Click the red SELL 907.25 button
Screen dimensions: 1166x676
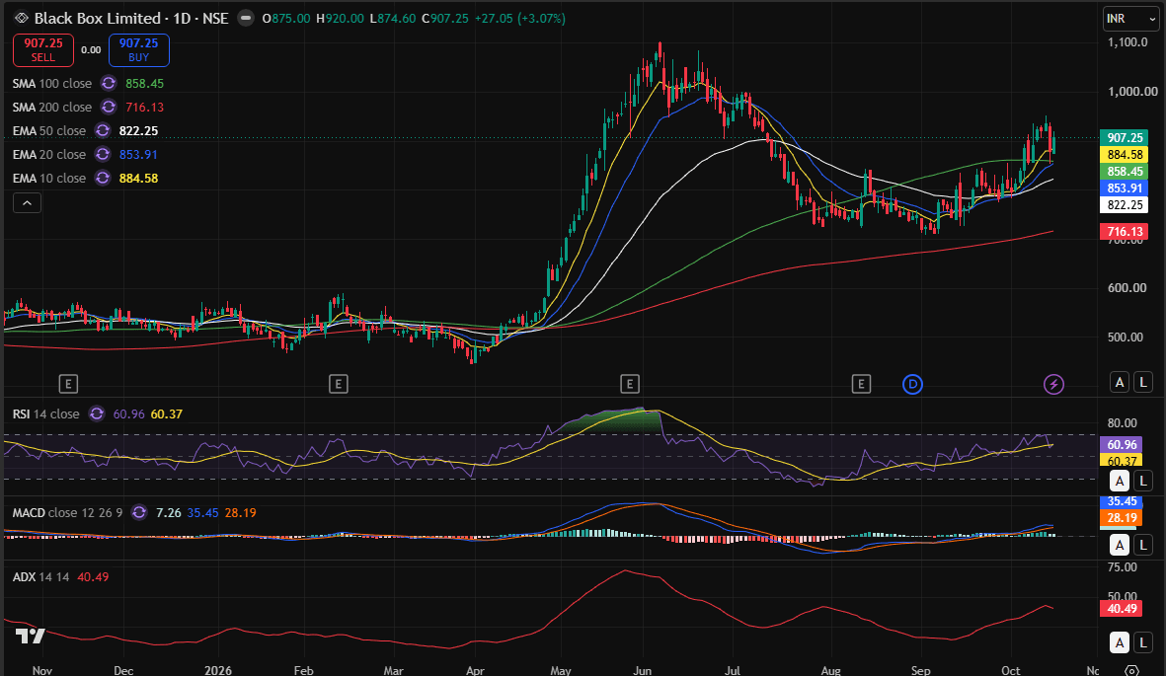pyautogui.click(x=43, y=49)
